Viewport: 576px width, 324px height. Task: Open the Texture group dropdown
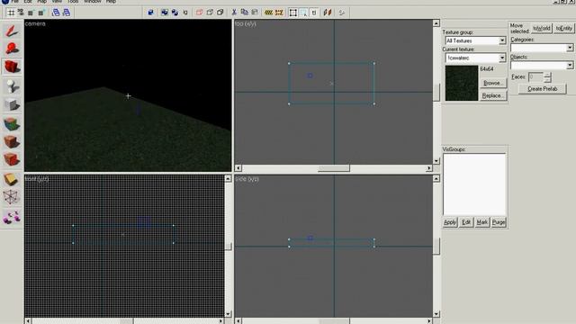502,40
